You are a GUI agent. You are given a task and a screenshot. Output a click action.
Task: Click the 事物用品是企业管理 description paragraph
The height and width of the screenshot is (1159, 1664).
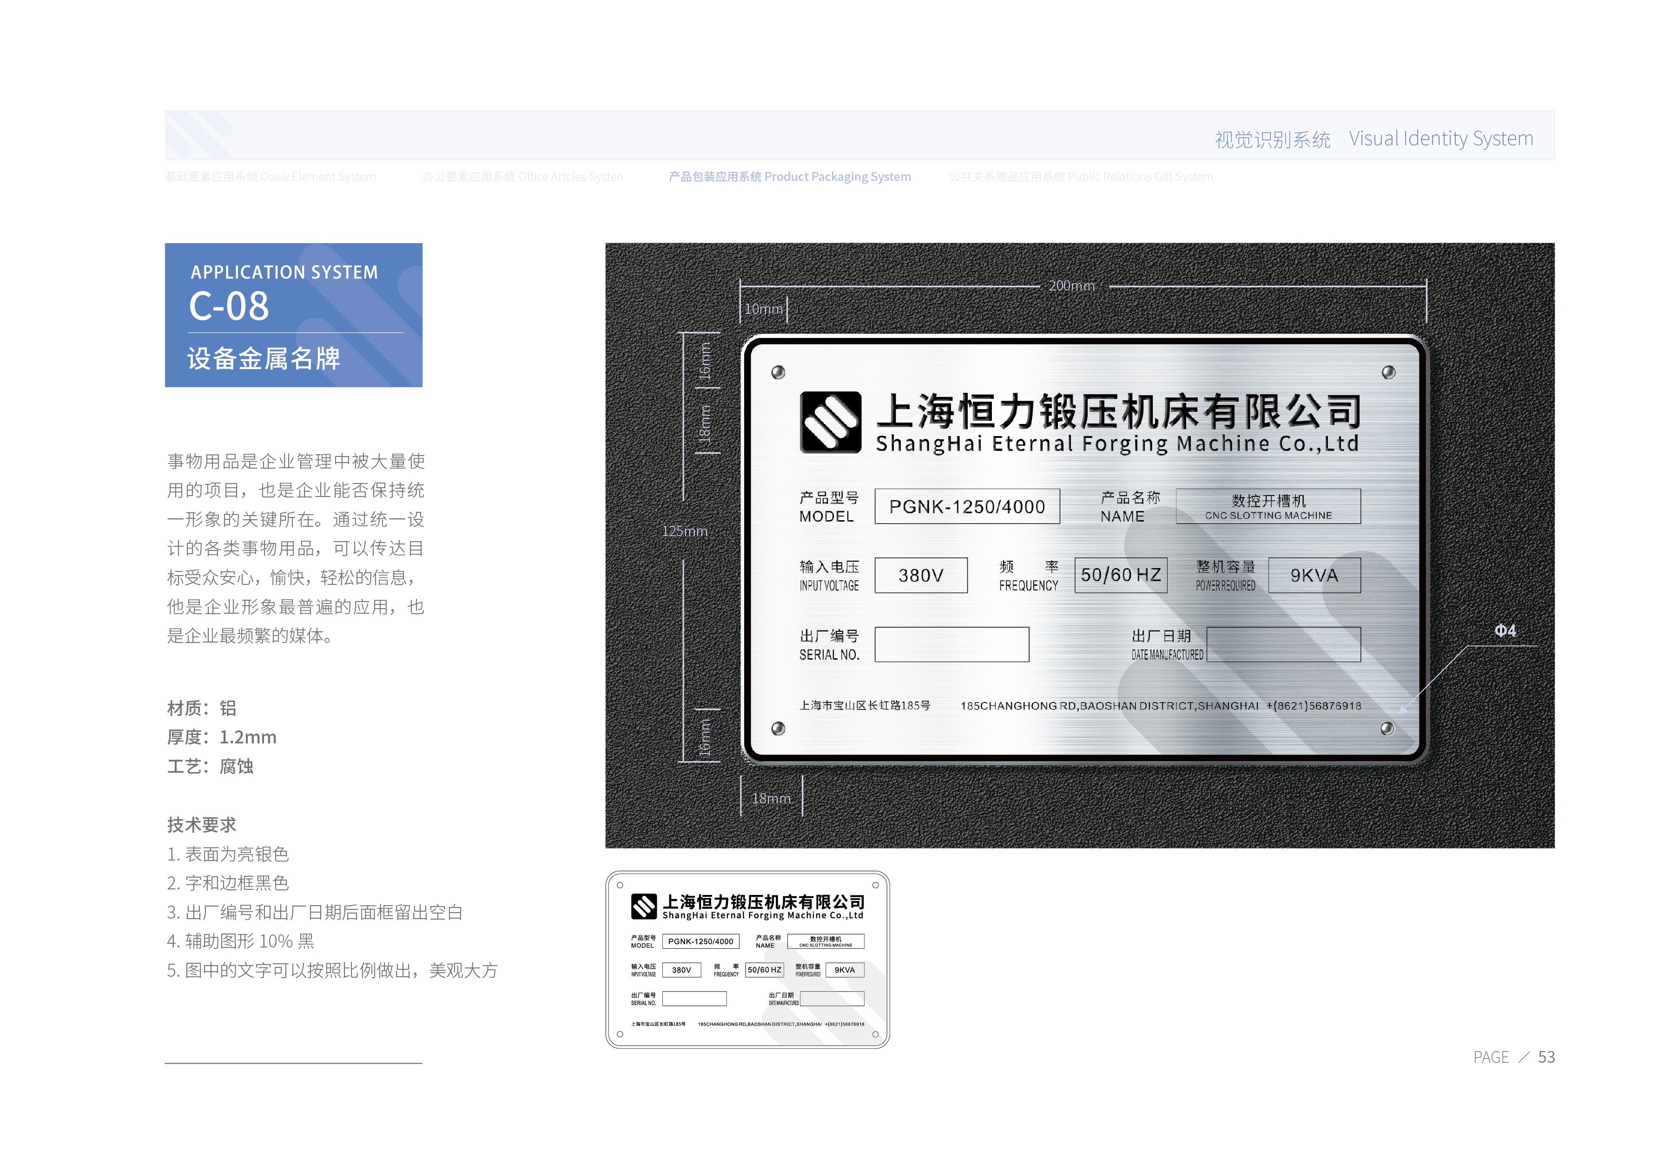tap(296, 548)
